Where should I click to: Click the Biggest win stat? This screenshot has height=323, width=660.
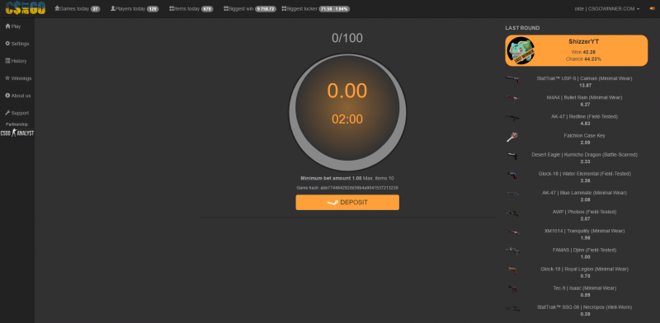250,9
